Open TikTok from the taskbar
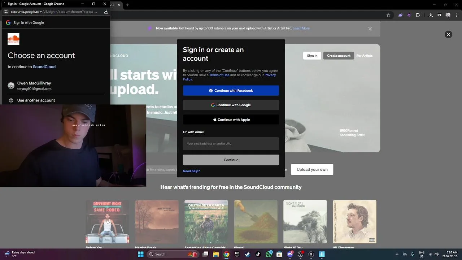This screenshot has height=260, width=462. (x=258, y=254)
